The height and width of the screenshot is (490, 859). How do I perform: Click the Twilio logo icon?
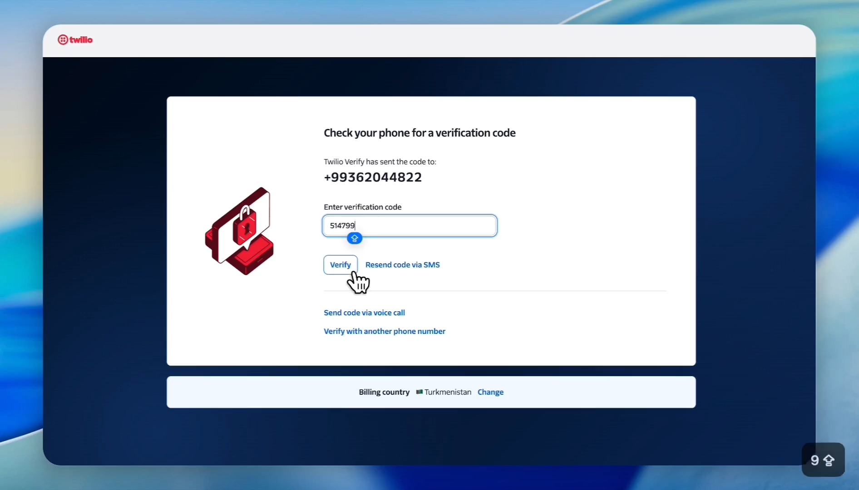63,40
